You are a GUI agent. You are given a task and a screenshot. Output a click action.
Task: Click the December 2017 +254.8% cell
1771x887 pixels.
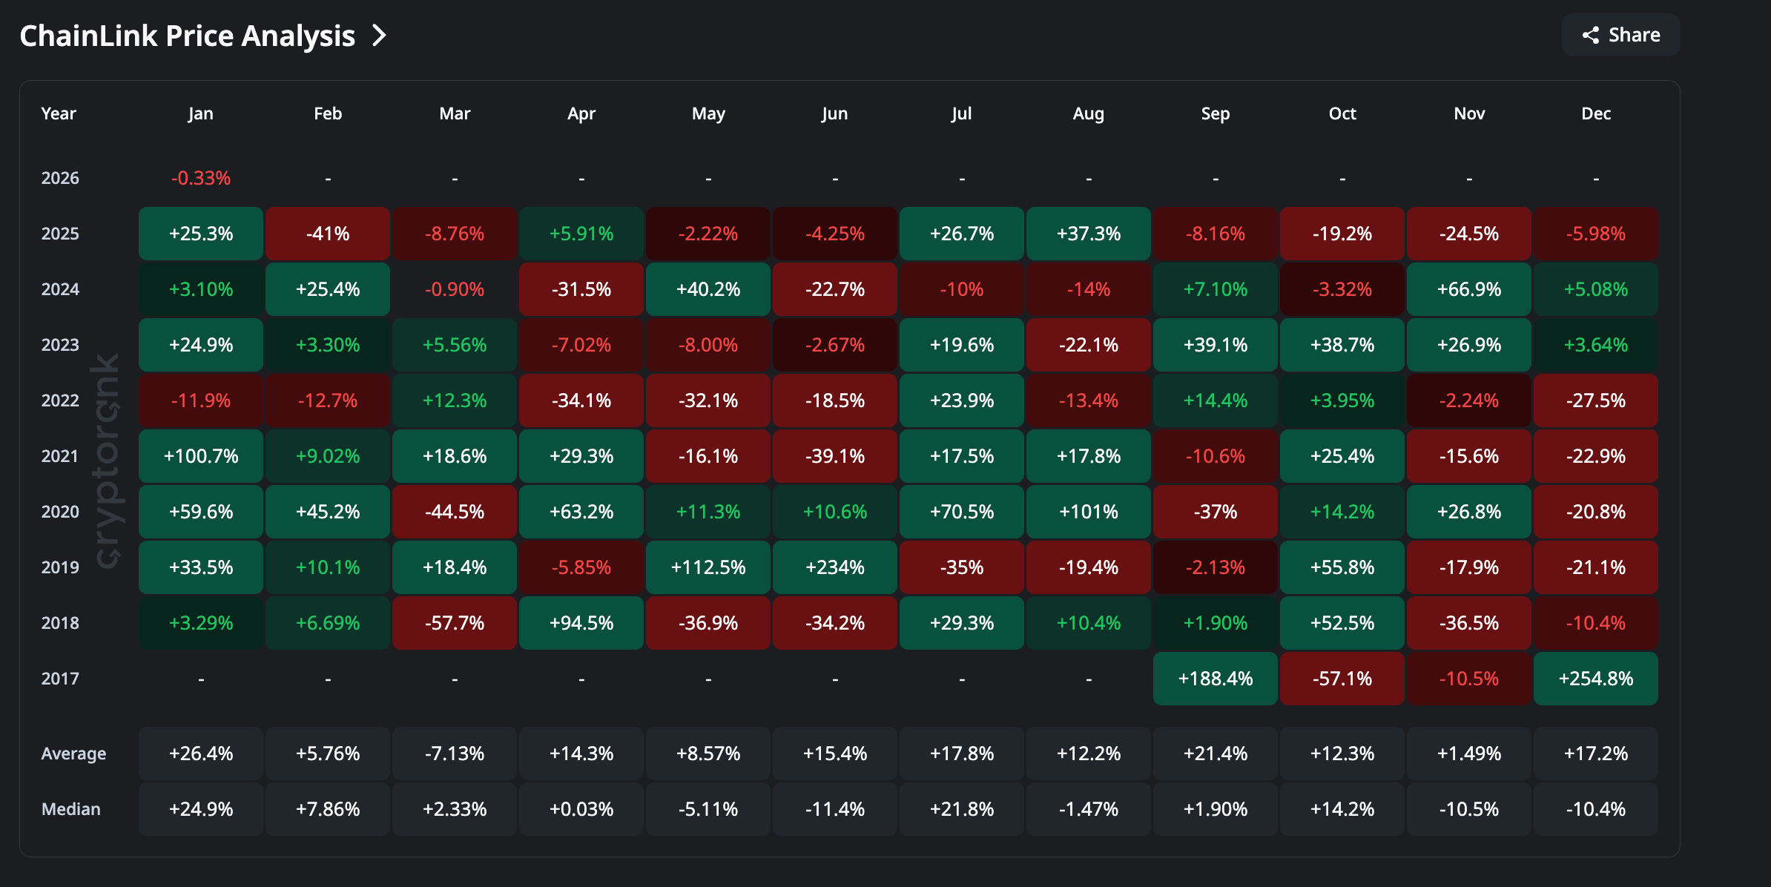tap(1595, 679)
